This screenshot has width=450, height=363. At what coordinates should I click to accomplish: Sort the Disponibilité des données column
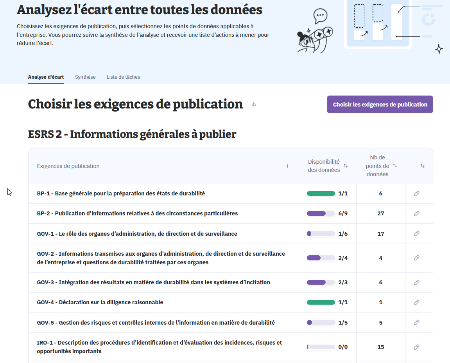click(346, 166)
